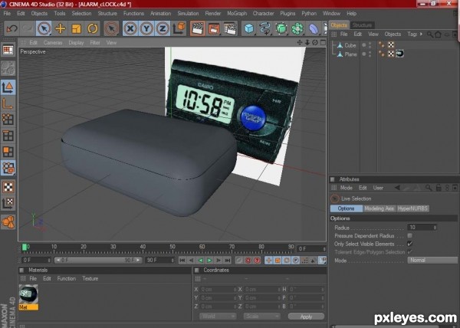
Task: Select the Plane object in Objects manager
Action: [x=350, y=54]
